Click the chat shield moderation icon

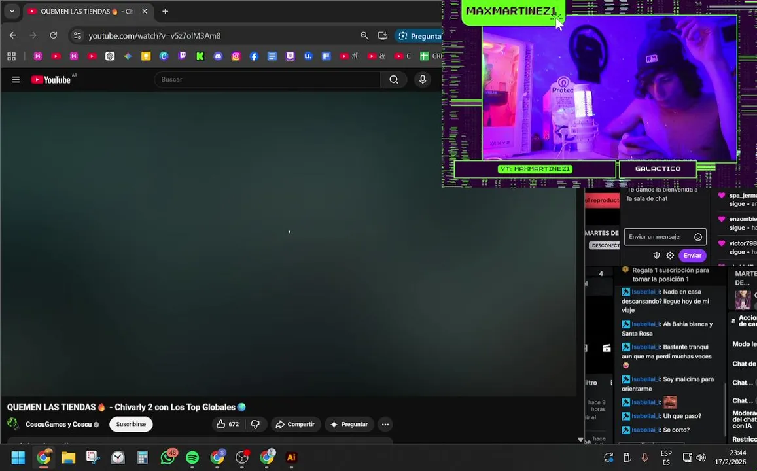click(x=657, y=255)
